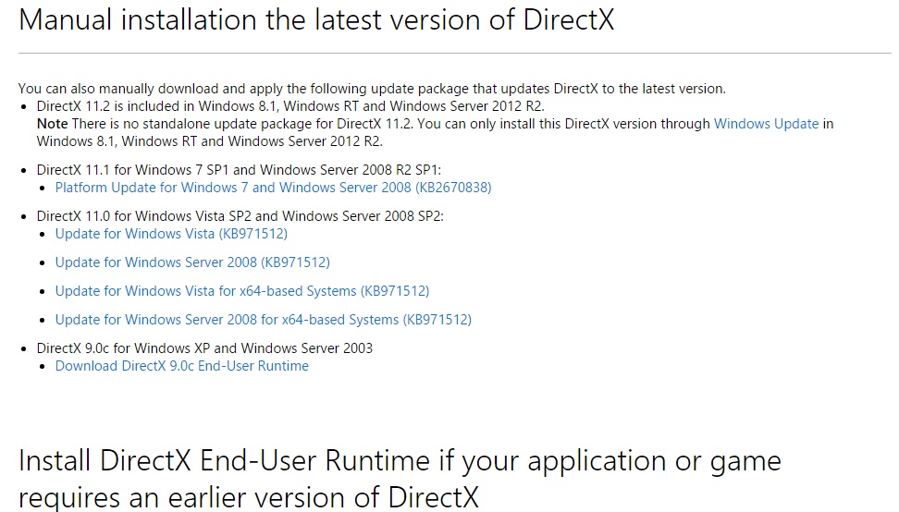
Task: Click the "DirectX 11.2 is included in Windows 8.1" line
Action: coord(290,106)
